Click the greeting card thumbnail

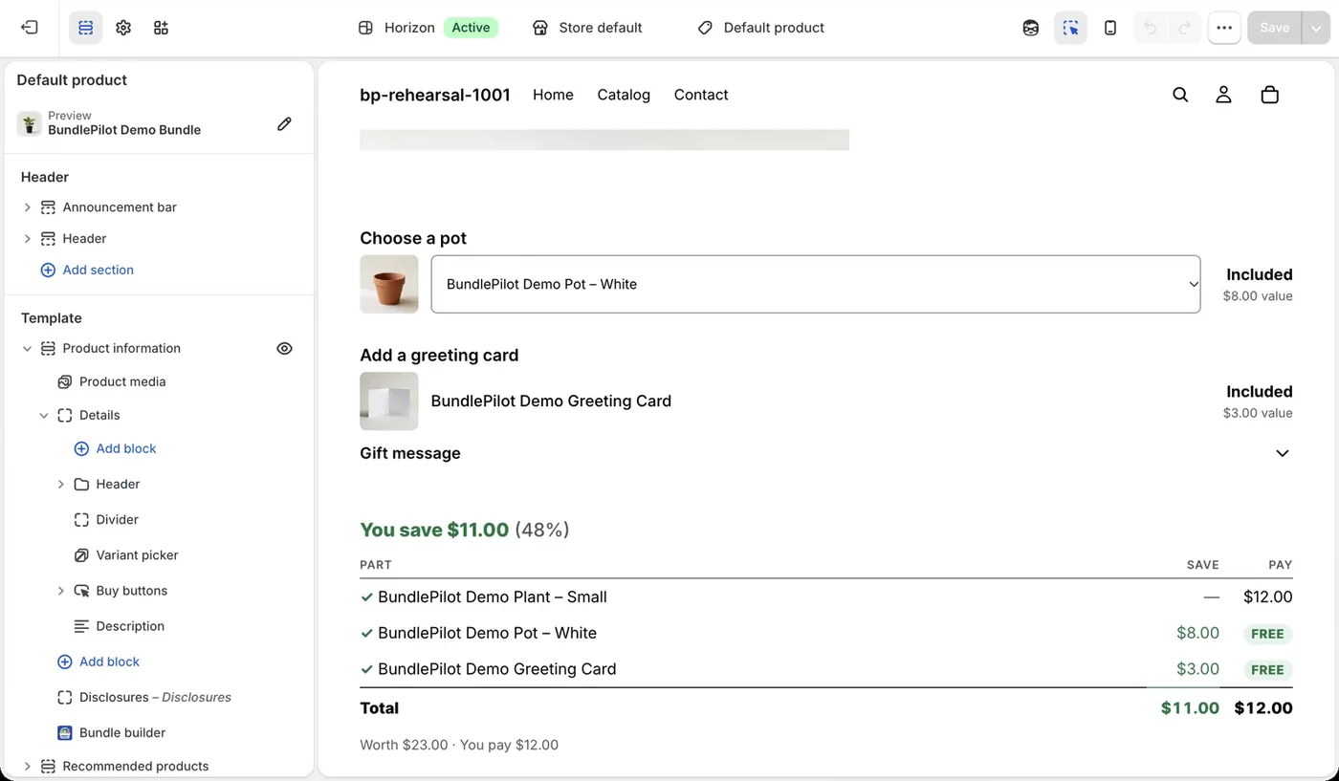[389, 401]
